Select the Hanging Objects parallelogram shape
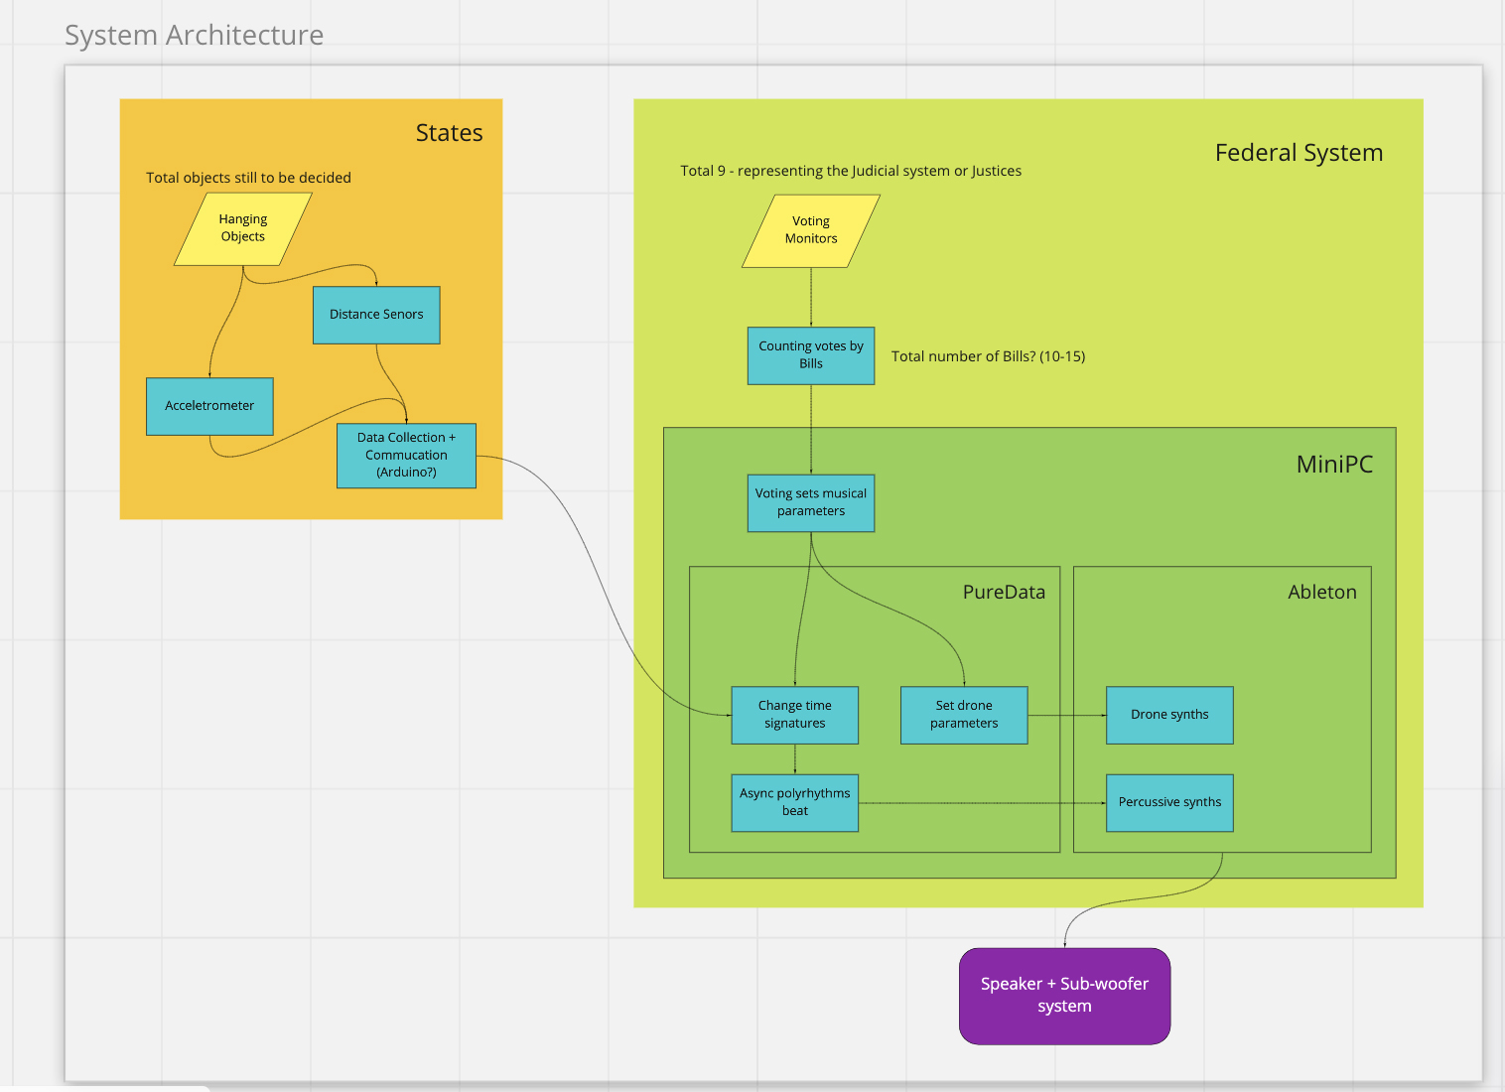Screen dimensions: 1505x1092 pos(243,229)
